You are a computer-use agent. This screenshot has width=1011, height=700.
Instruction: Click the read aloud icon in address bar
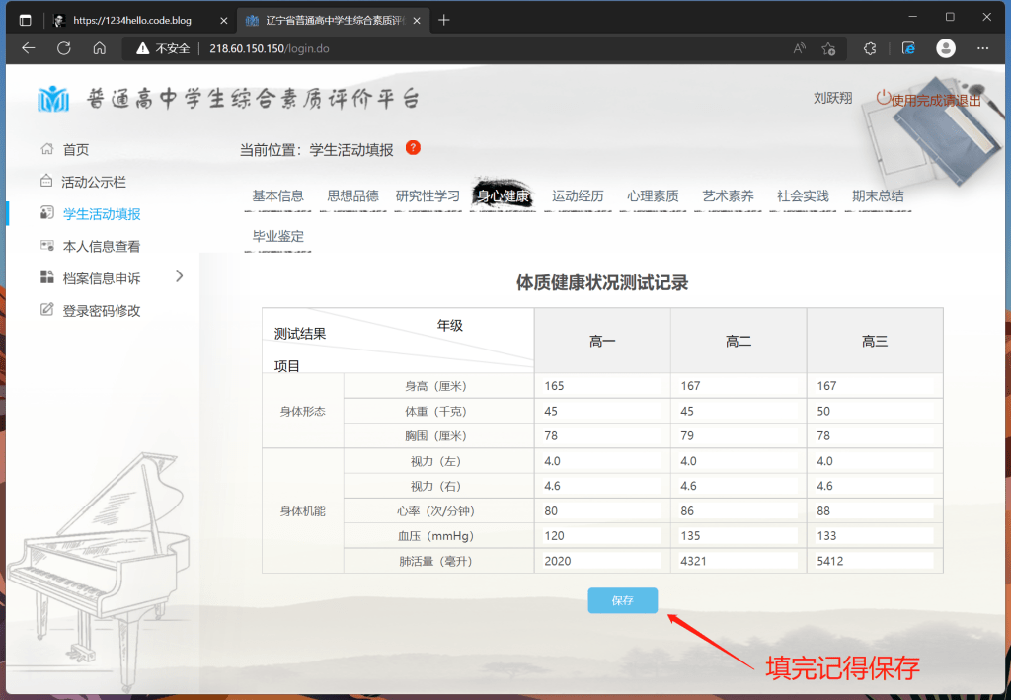coord(799,48)
